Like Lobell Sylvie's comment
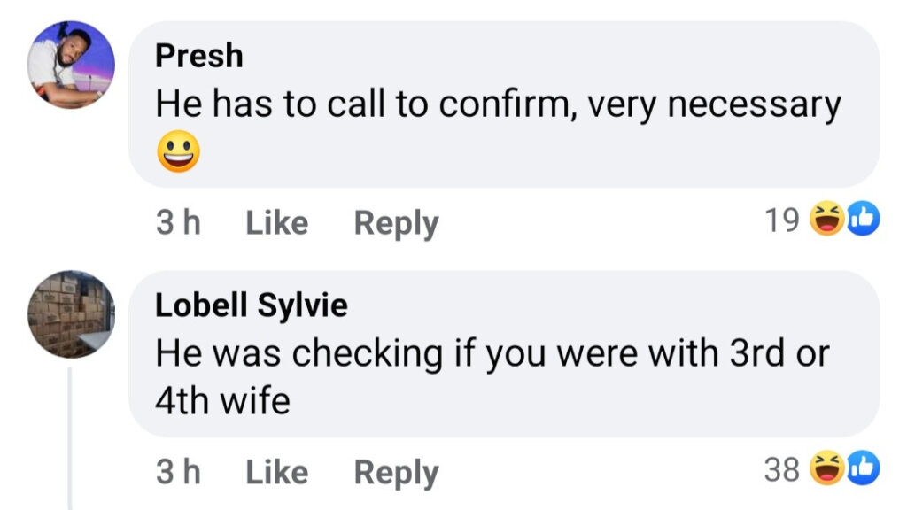This screenshot has width=907, height=510. (x=276, y=472)
